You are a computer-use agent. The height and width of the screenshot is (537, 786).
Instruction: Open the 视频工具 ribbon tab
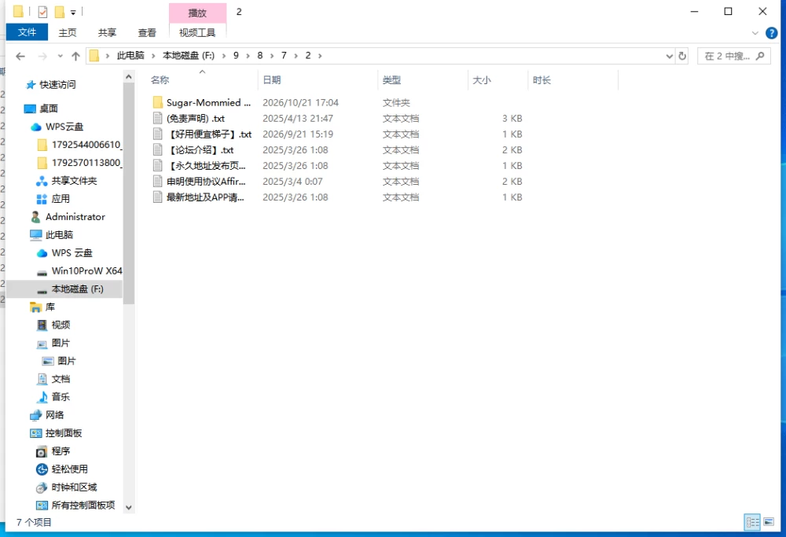click(x=197, y=32)
